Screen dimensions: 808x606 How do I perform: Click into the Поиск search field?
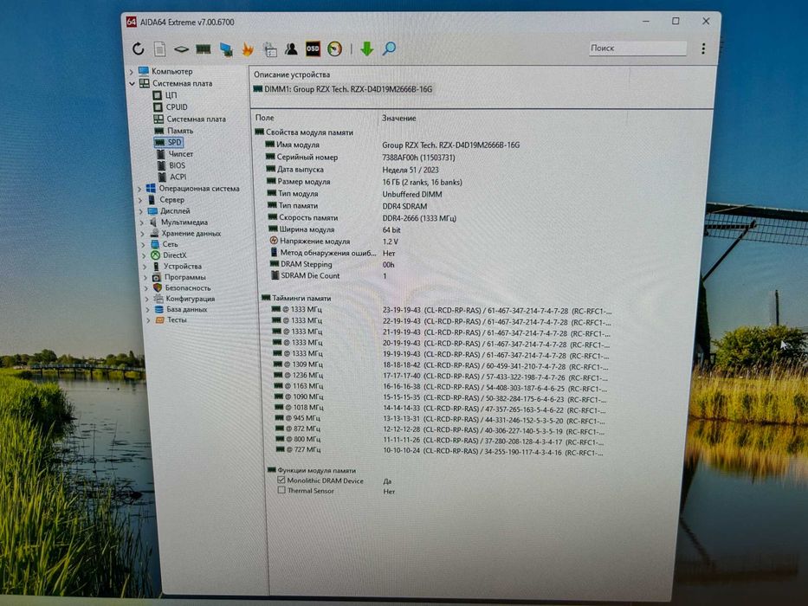coord(637,48)
